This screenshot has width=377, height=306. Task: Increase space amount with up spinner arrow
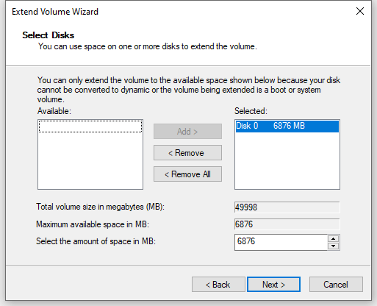[333, 238]
